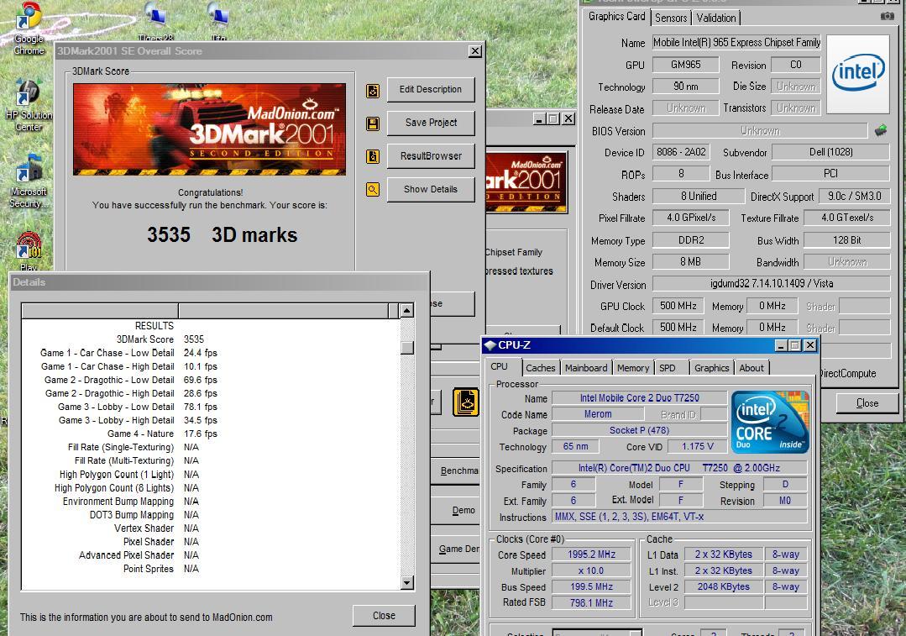This screenshot has height=636, width=906.
Task: Click the Edit Description button
Action: point(431,90)
